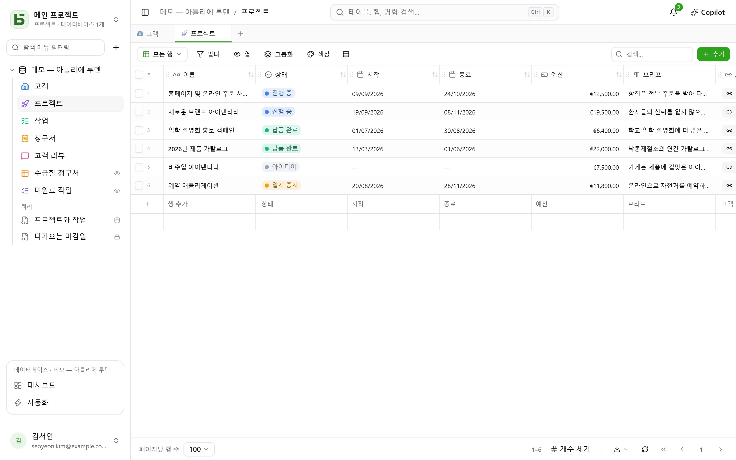Expand user menu for 김서연

click(116, 441)
